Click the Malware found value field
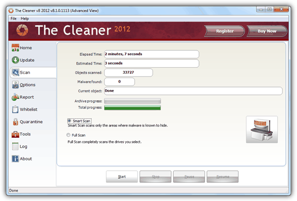The image size is (297, 201). (x=119, y=81)
